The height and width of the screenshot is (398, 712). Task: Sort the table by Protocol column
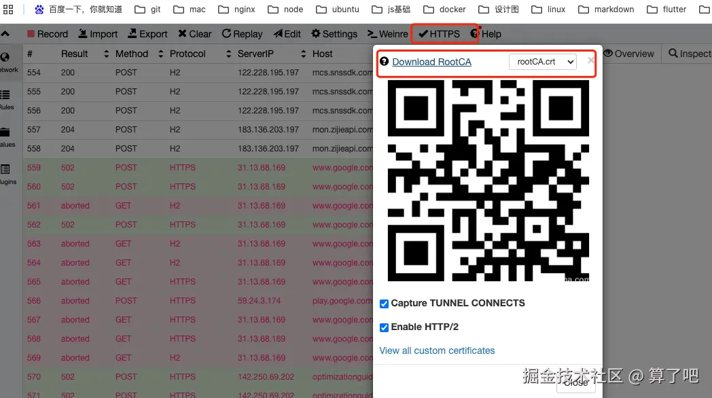[x=200, y=54]
